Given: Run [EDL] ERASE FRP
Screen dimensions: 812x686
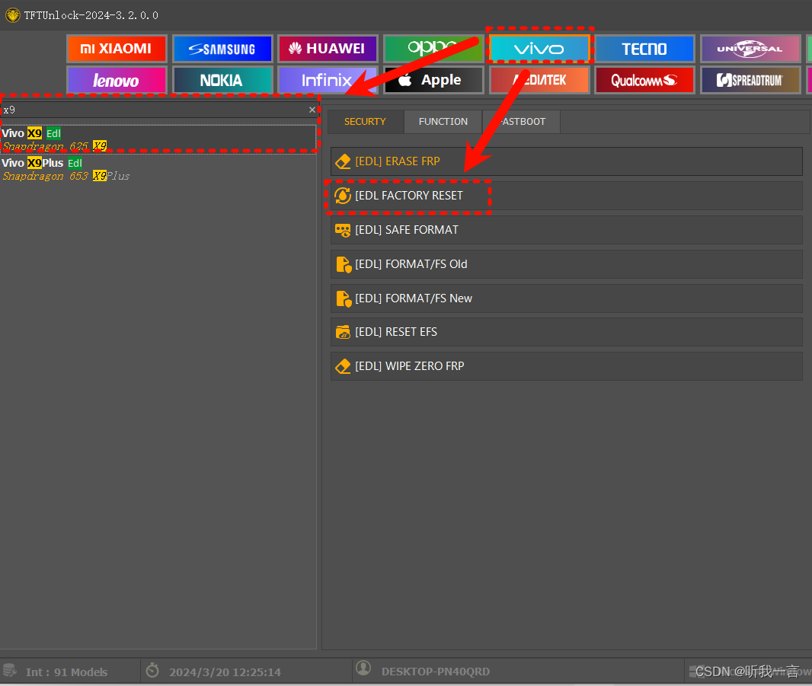Looking at the screenshot, I should coord(567,161).
